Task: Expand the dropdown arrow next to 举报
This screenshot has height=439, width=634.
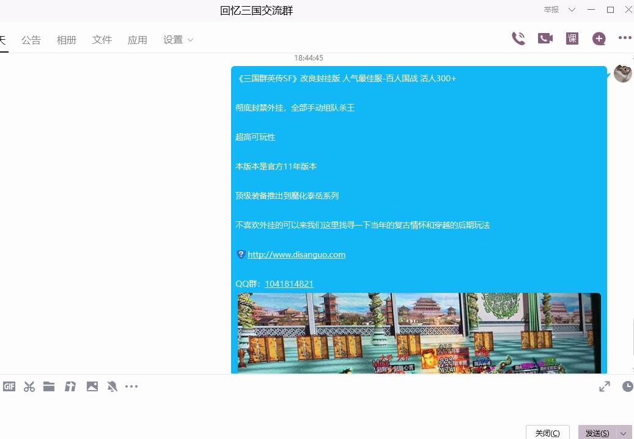Action: point(572,10)
